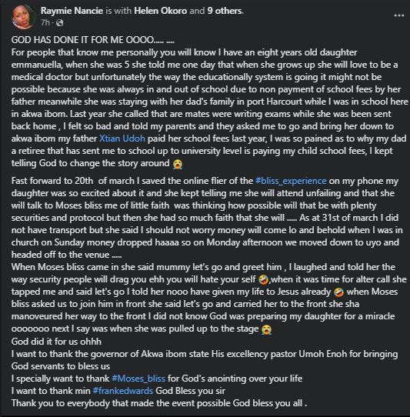Open the #Moses_bliss hashtag

click(x=138, y=379)
